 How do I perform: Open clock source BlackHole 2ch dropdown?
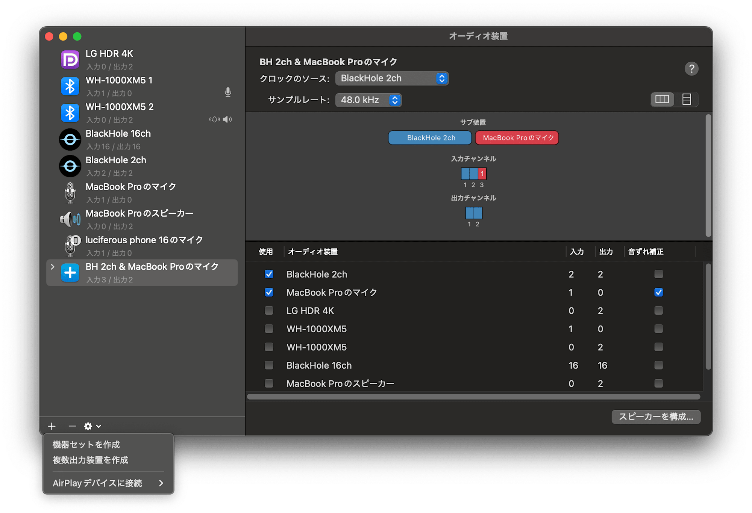coord(392,78)
